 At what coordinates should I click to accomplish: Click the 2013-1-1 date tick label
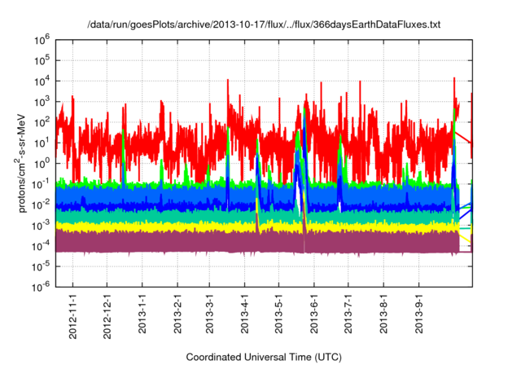click(x=142, y=314)
